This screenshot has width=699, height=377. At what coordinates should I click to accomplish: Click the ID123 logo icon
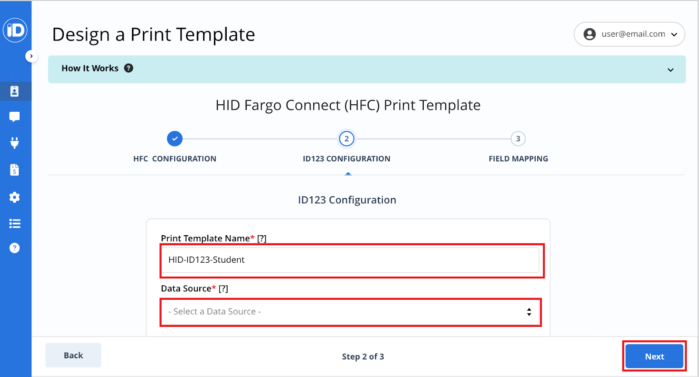coord(15,30)
